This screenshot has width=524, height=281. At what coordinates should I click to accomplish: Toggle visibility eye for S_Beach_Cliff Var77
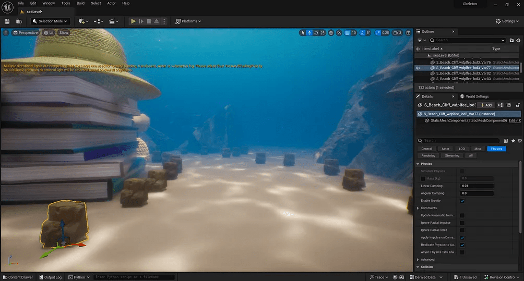[x=418, y=68]
